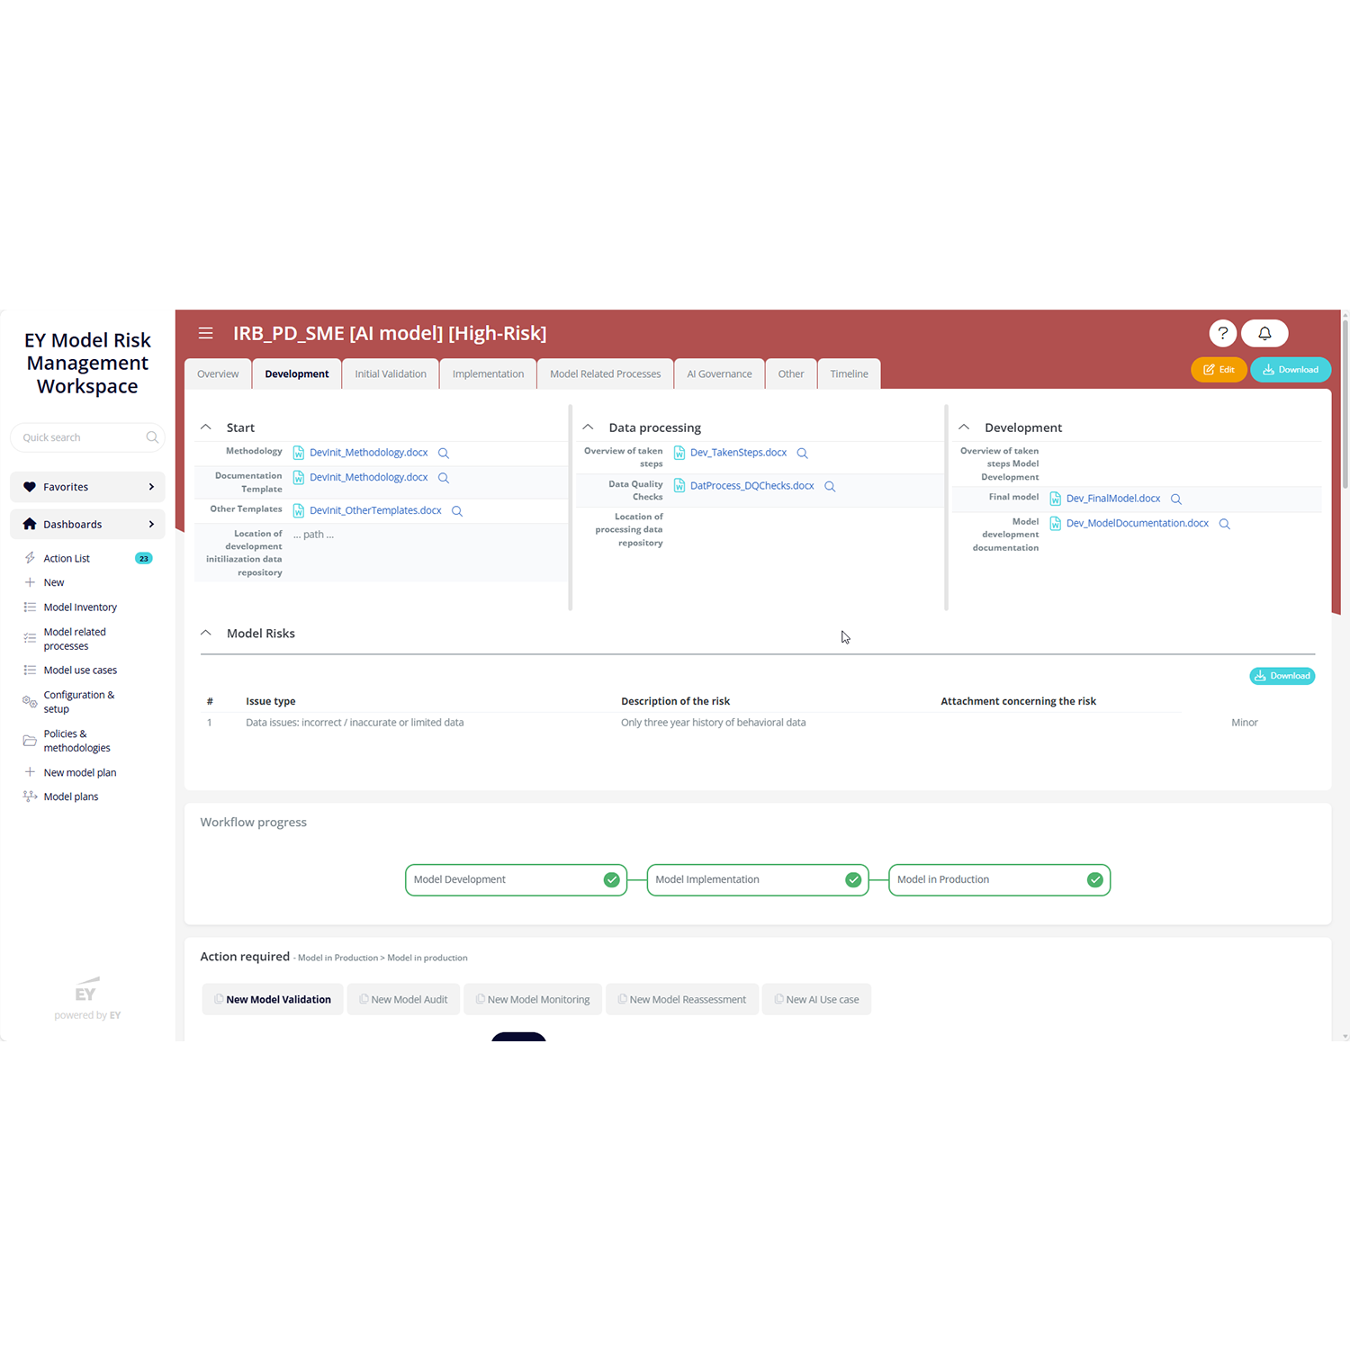Collapse the Model Risks section
Image resolution: width=1350 pixels, height=1350 pixels.
click(206, 634)
